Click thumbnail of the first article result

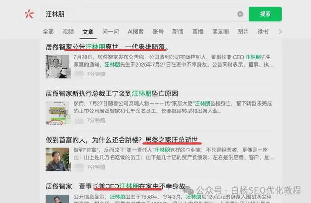click(x=58, y=67)
